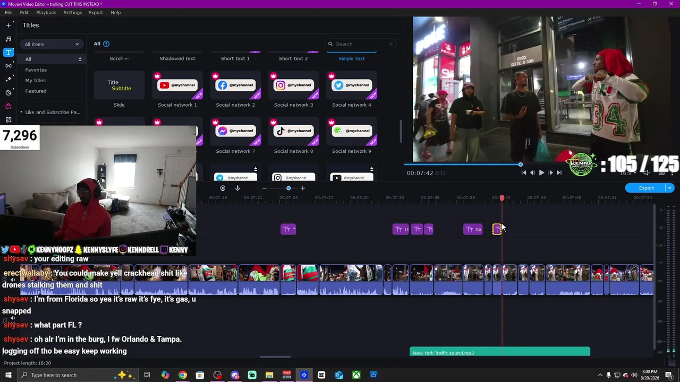Click the 'Simple text' title label
This screenshot has width=680, height=382.
tap(352, 58)
